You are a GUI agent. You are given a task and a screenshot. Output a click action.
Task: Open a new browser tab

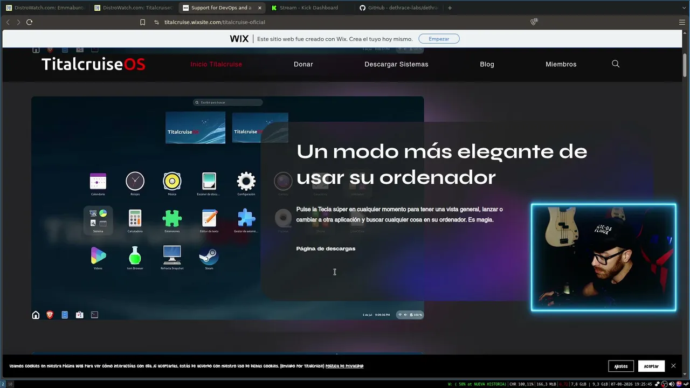[x=450, y=8]
